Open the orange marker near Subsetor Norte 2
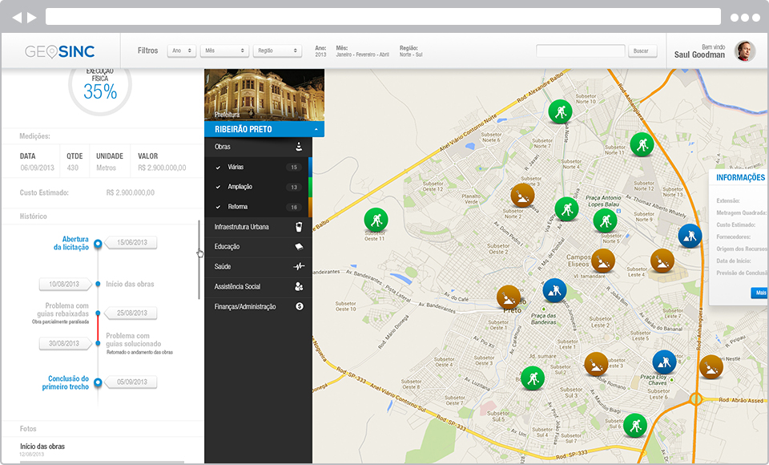The image size is (769, 465). pyautogui.click(x=522, y=196)
